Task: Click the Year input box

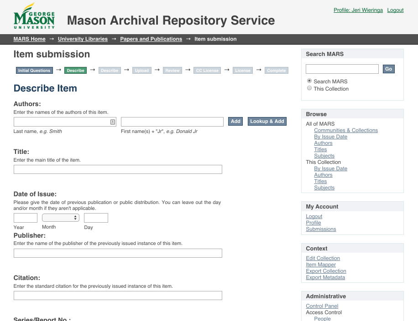Action: coord(25,218)
